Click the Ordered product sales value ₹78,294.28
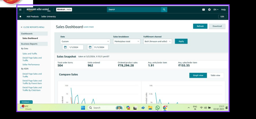 tap(126, 66)
